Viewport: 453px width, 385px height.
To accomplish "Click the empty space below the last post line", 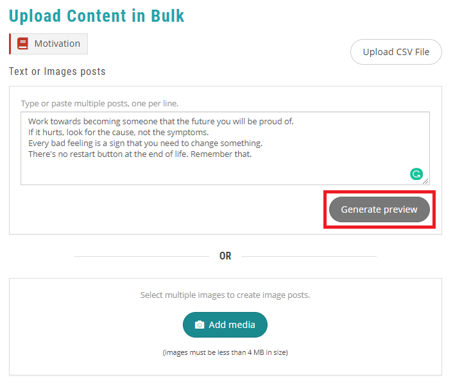I will (x=192, y=172).
